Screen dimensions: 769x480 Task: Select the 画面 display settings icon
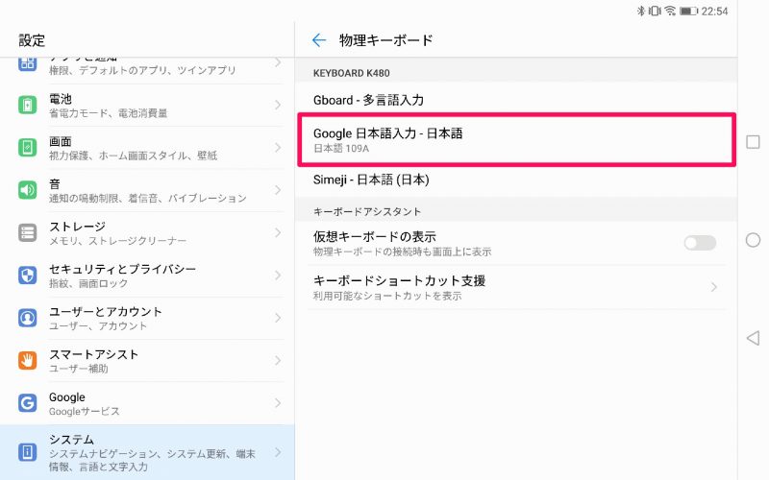pyautogui.click(x=28, y=148)
